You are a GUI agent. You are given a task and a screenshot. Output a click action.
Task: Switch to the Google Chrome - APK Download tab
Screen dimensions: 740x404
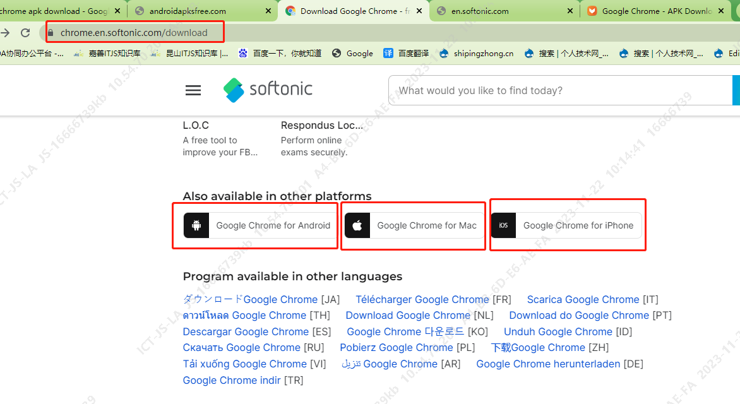click(x=656, y=11)
